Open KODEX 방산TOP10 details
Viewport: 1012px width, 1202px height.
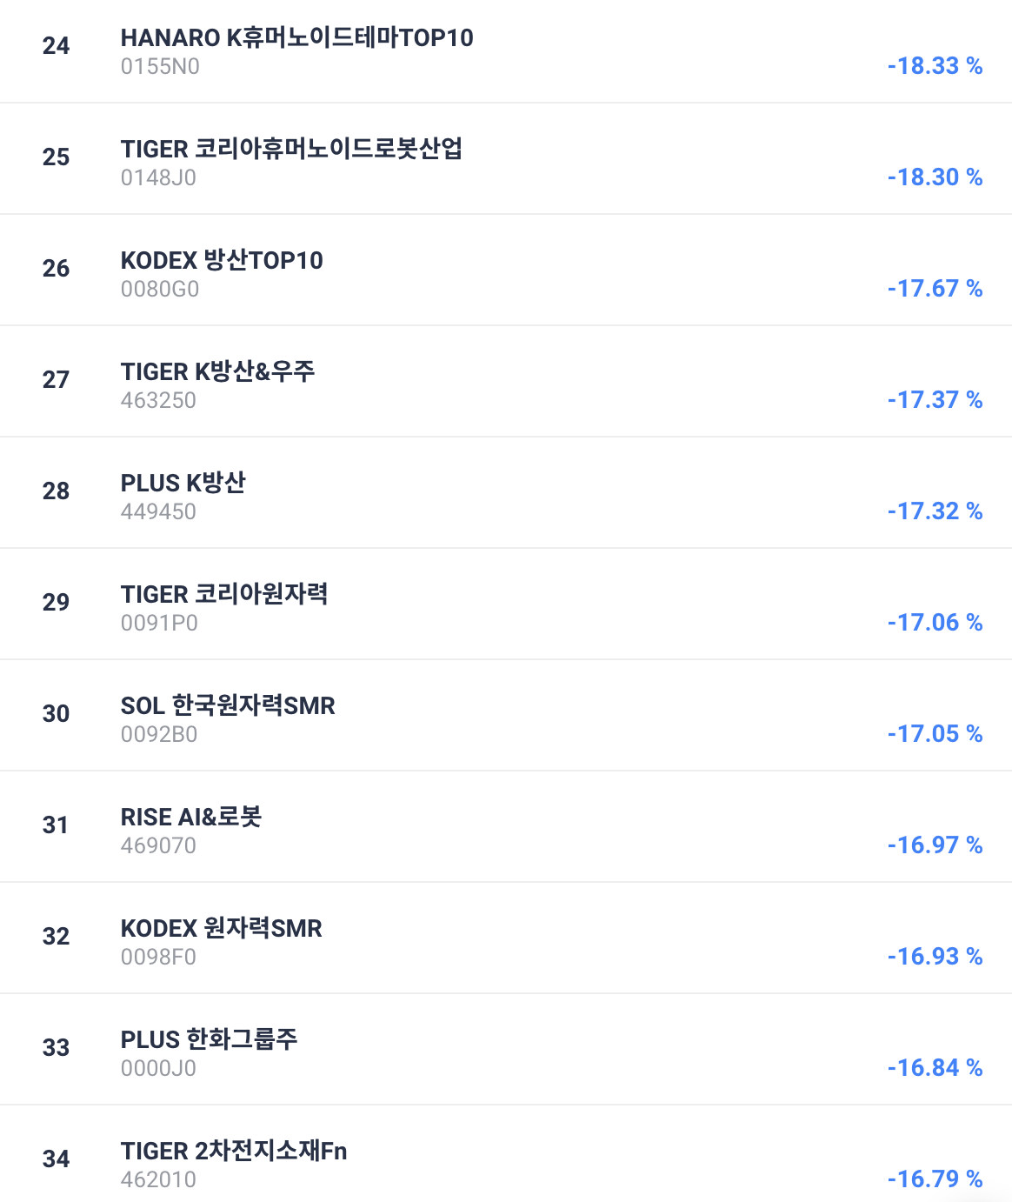[222, 261]
